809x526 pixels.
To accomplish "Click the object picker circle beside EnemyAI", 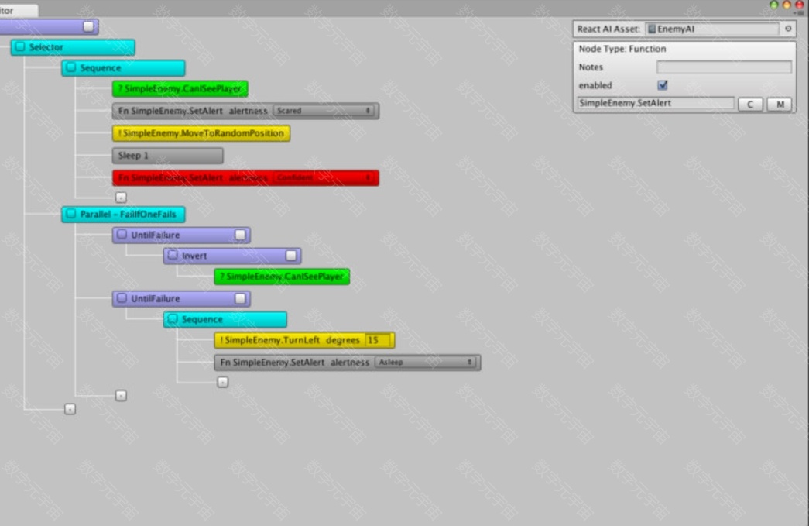I will pos(788,29).
